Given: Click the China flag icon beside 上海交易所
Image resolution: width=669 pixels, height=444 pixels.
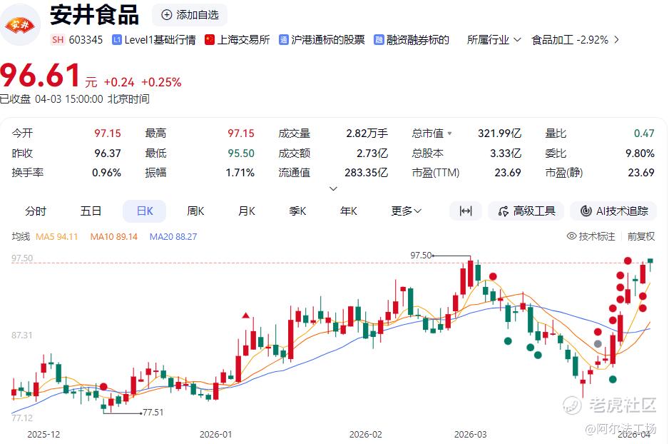Looking at the screenshot, I should 210,40.
